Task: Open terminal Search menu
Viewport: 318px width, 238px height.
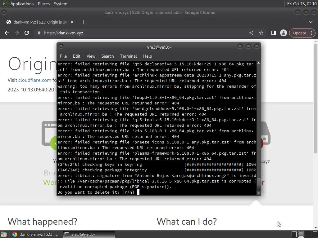Action: [107, 56]
